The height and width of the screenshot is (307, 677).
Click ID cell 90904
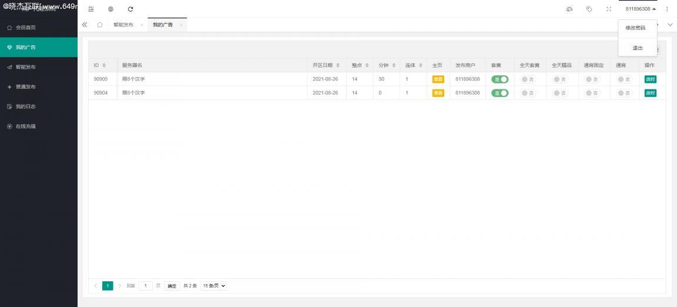(100, 93)
